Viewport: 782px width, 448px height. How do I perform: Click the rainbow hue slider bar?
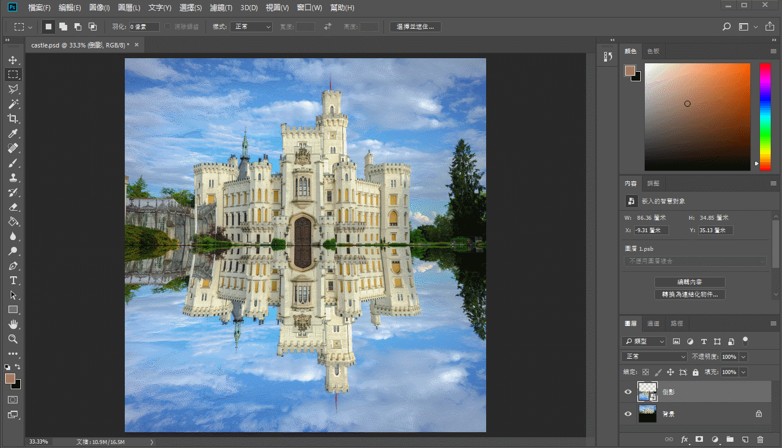point(764,116)
